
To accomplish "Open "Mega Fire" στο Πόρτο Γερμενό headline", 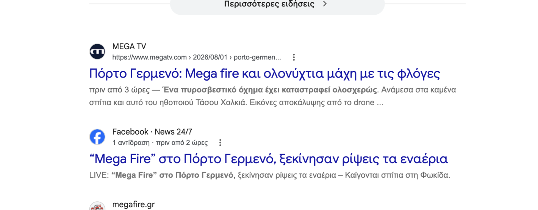I will click(269, 159).
